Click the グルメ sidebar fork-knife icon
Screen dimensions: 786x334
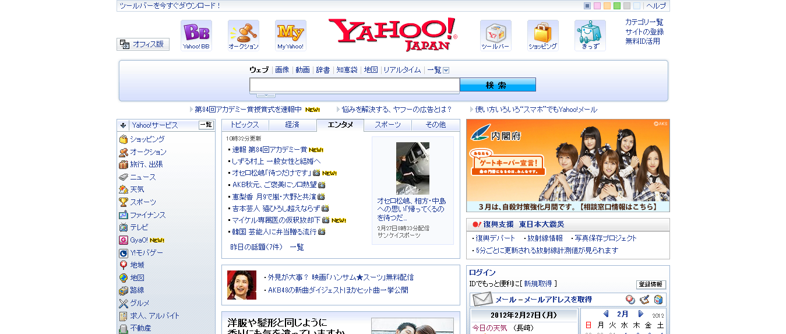tap(124, 303)
